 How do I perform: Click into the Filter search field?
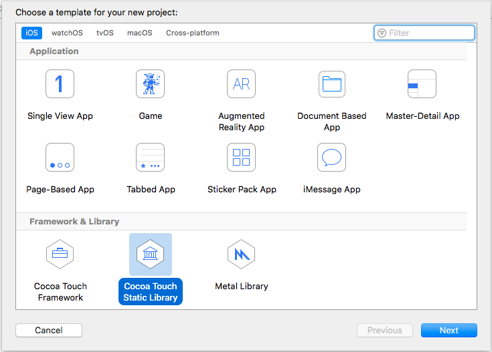[428, 33]
